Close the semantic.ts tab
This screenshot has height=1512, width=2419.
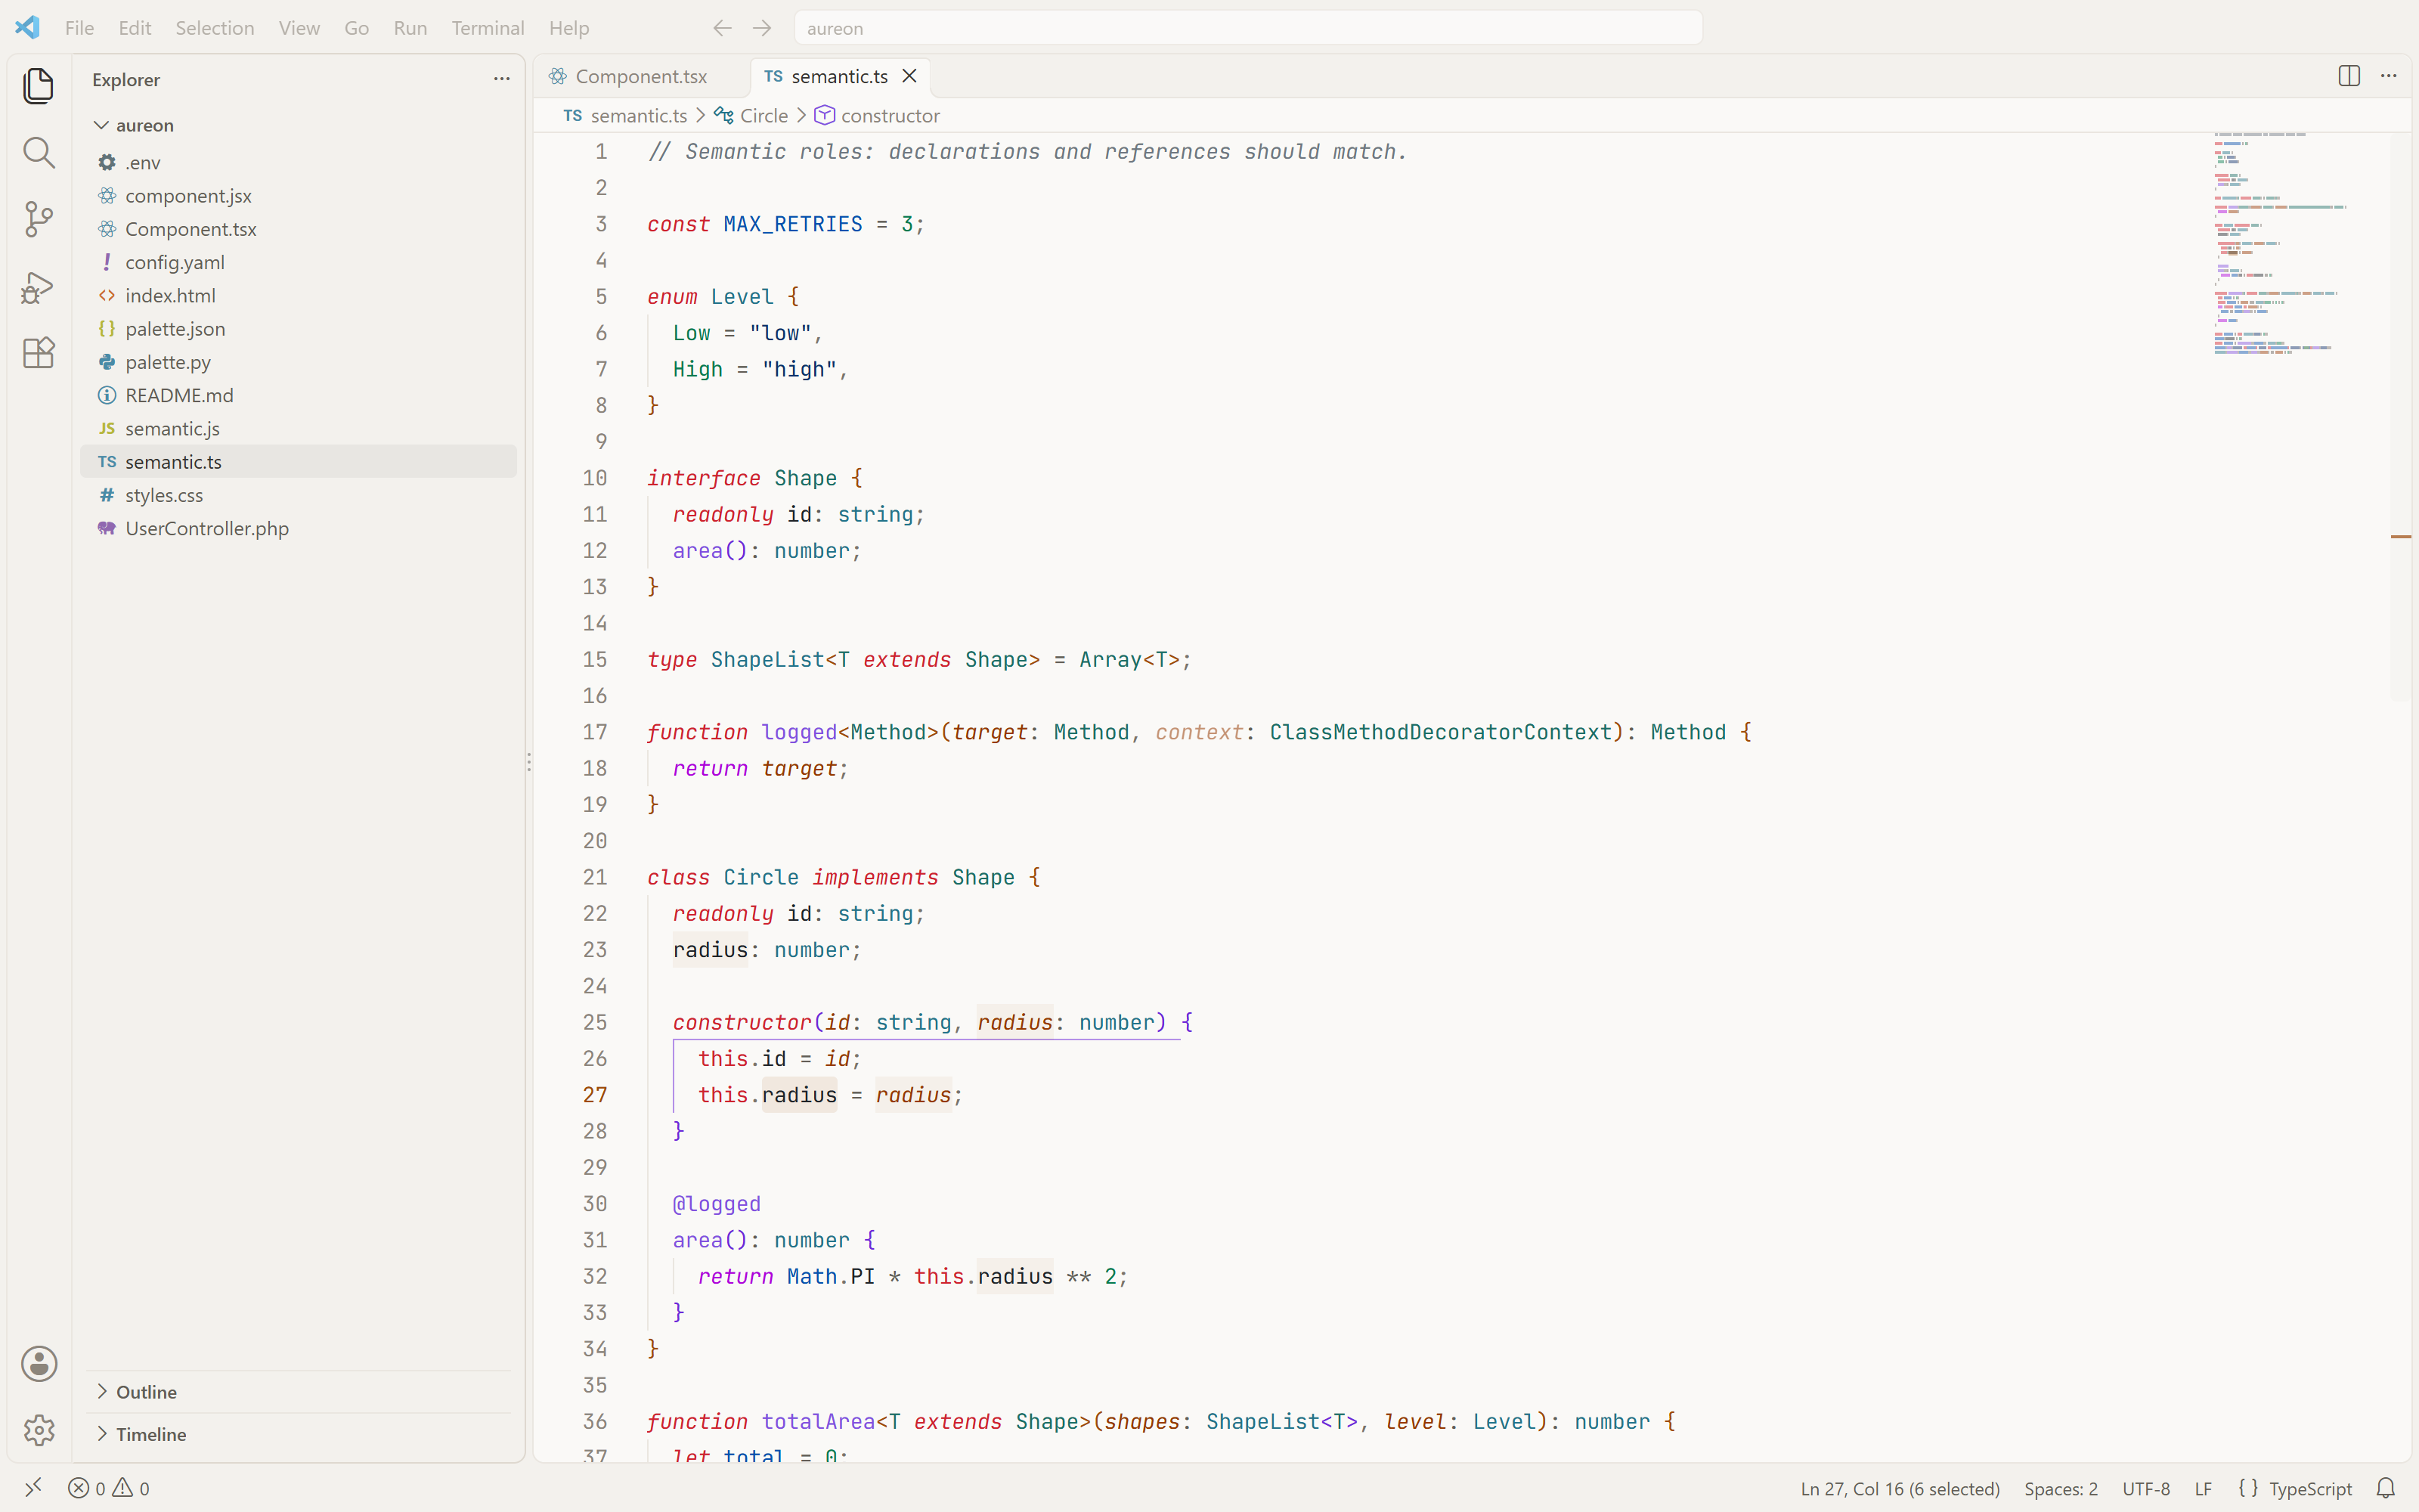pyautogui.click(x=909, y=76)
